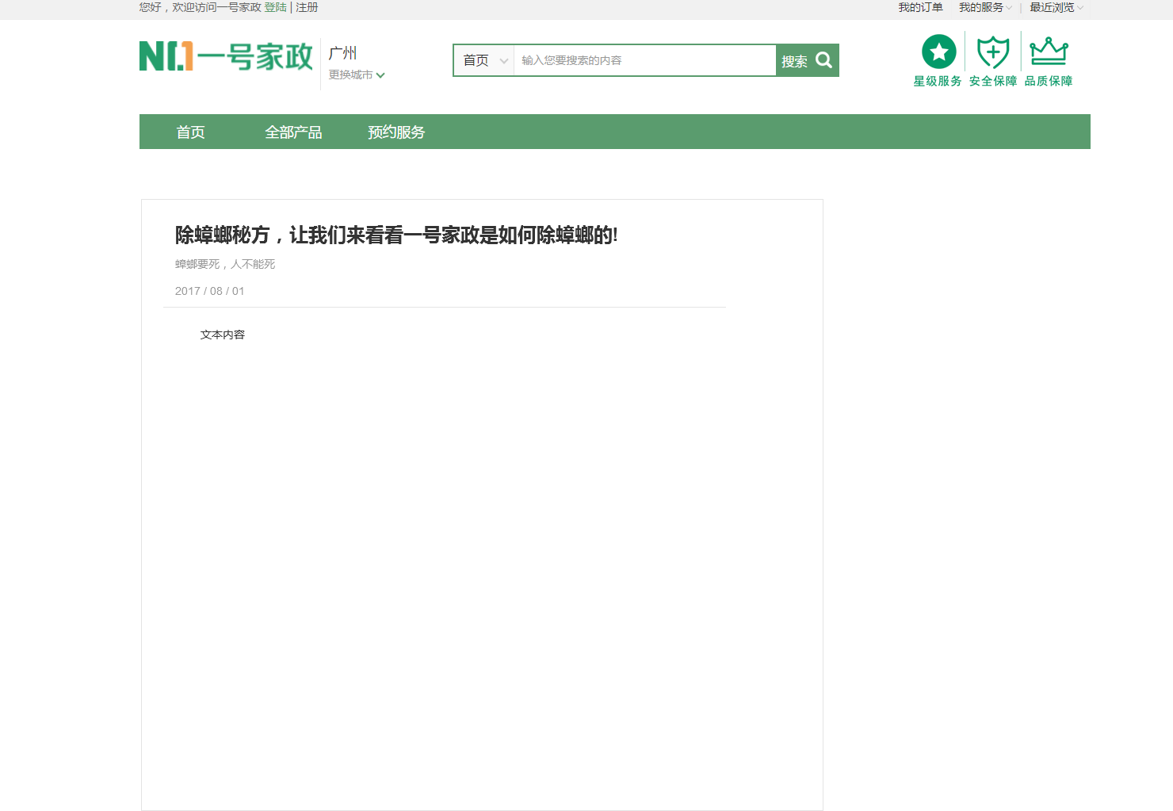Click inside the search input field
The height and width of the screenshot is (811, 1173).
click(x=644, y=60)
